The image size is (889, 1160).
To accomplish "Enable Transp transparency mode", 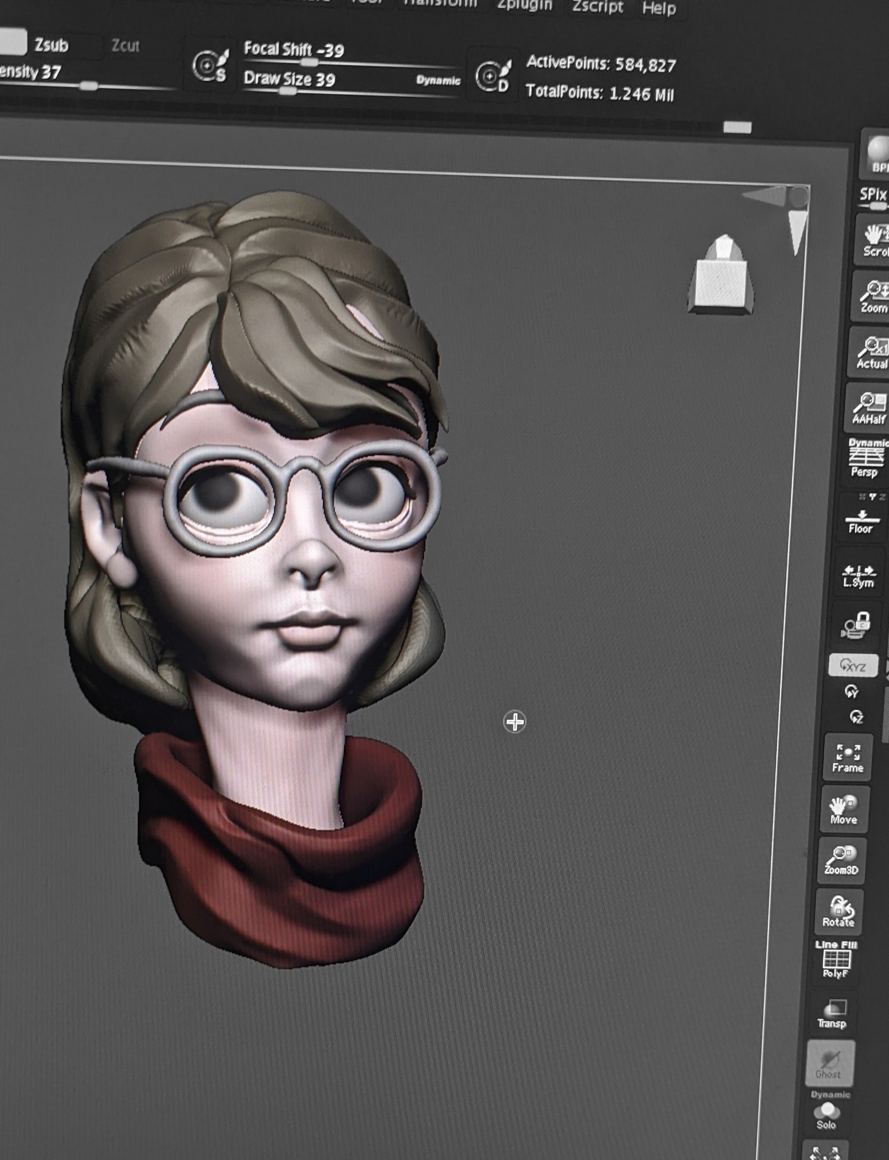I will pyautogui.click(x=832, y=1014).
